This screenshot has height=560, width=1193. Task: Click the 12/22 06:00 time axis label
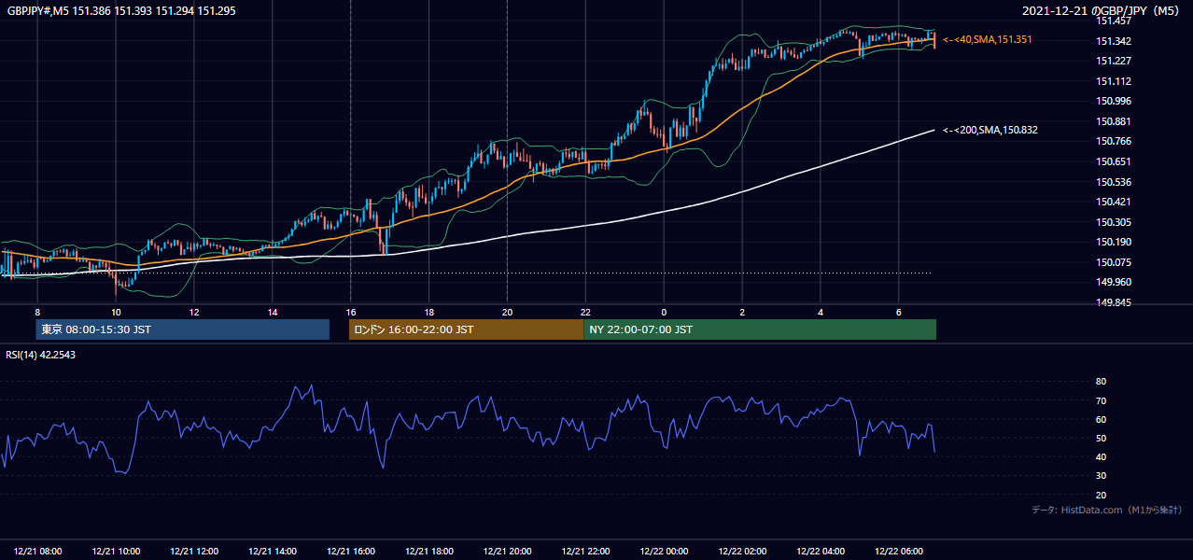pyautogui.click(x=900, y=552)
